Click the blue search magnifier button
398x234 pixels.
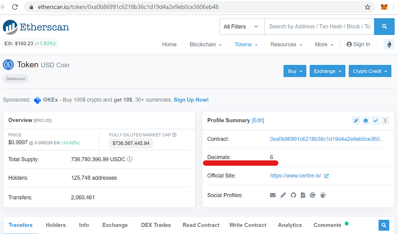(384, 26)
